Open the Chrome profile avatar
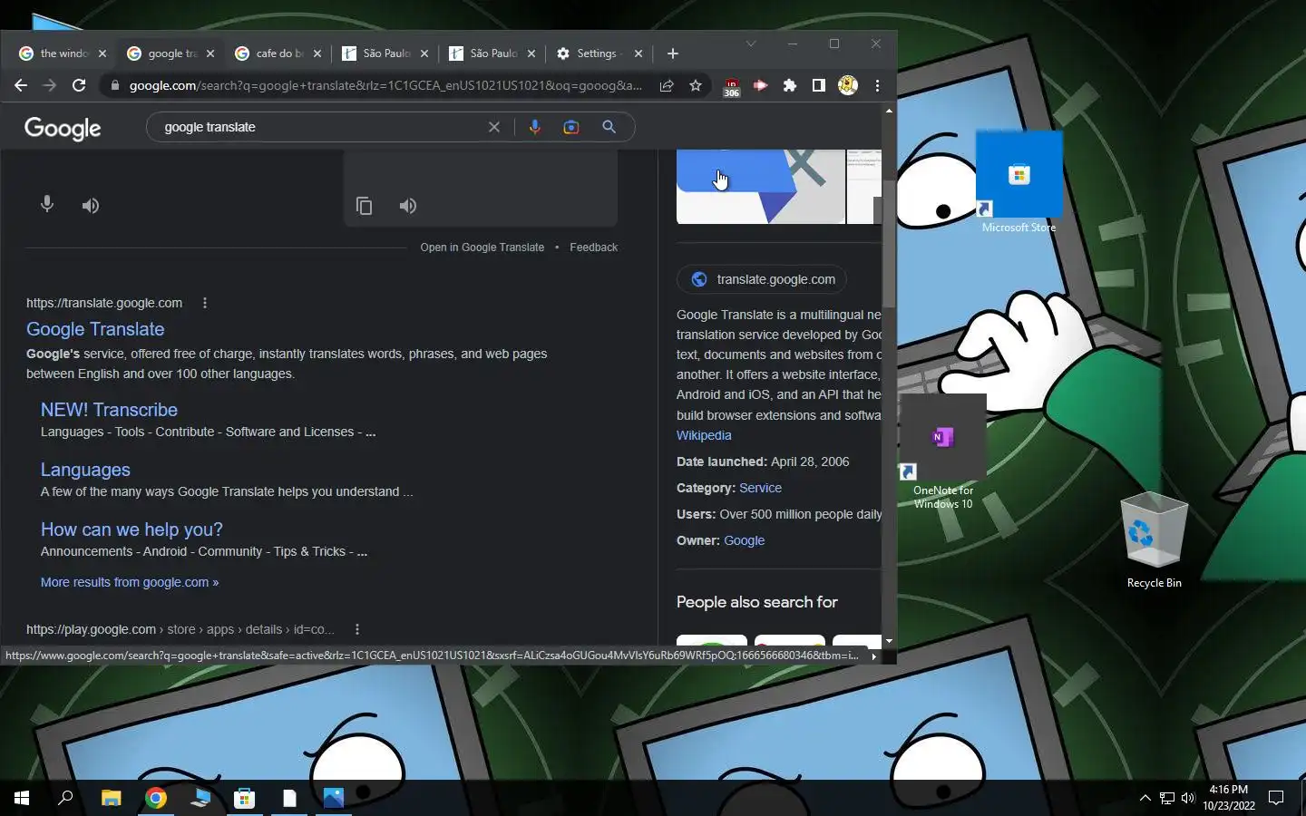The image size is (1306, 816). click(848, 85)
